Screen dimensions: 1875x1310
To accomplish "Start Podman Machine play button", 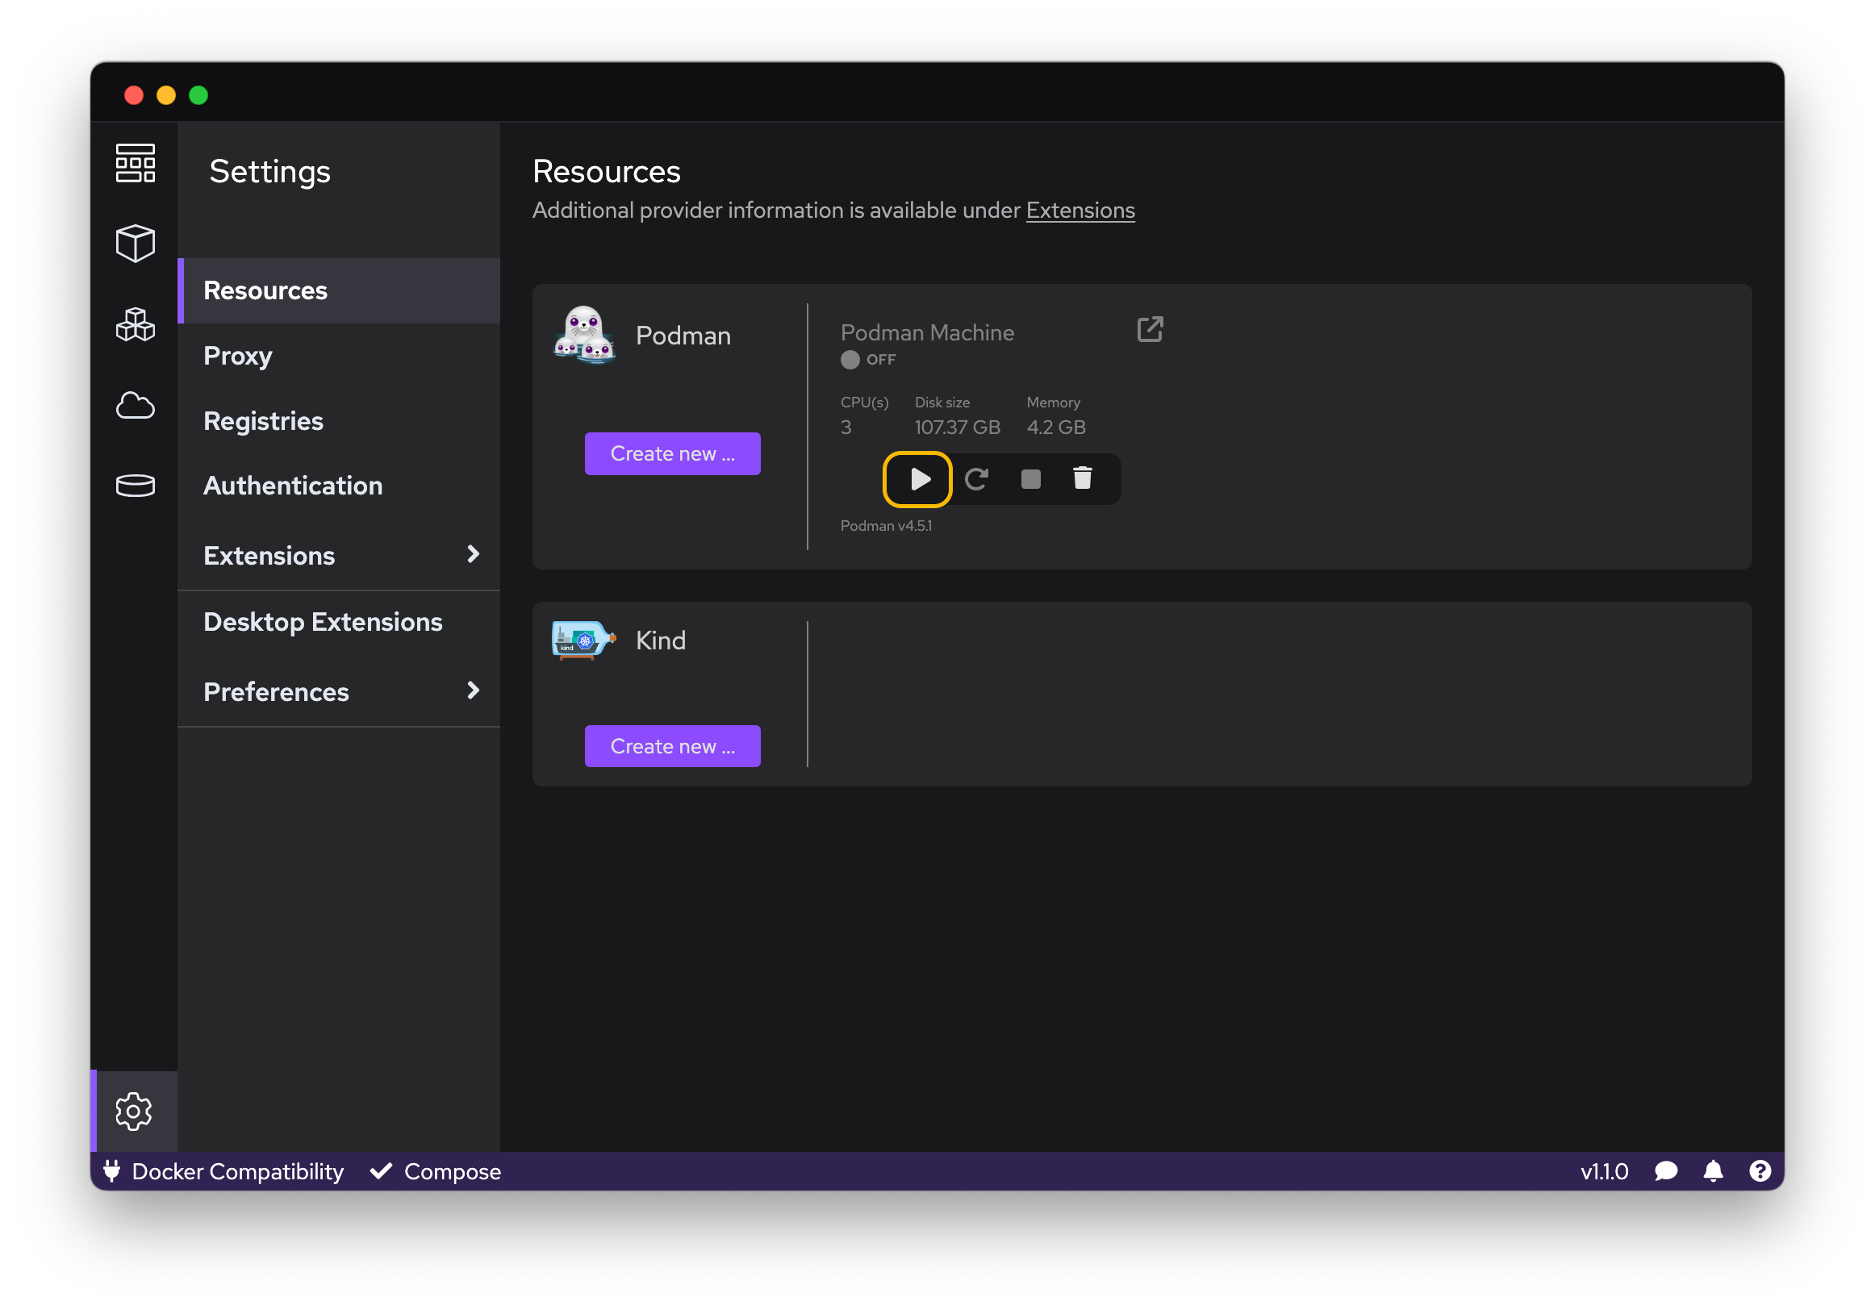I will pyautogui.click(x=919, y=478).
